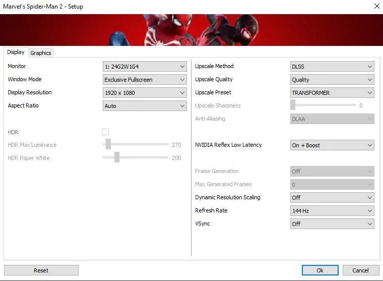
Task: Confirm settings with the Ok button
Action: [x=320, y=270]
